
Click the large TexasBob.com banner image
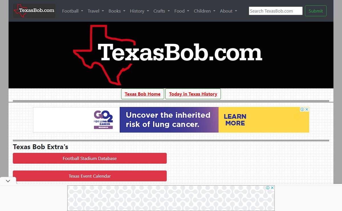coord(171,55)
